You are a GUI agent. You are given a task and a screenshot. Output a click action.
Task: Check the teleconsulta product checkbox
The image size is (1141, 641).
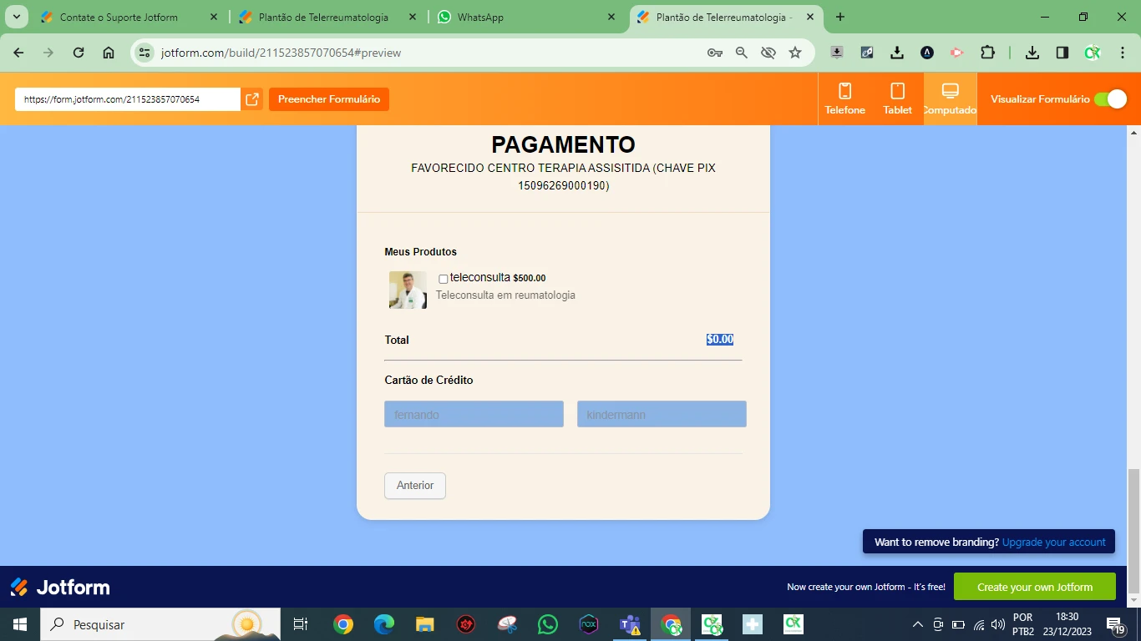(443, 278)
